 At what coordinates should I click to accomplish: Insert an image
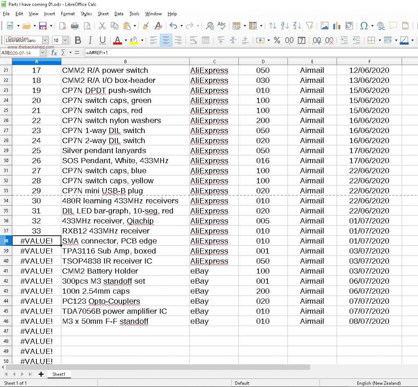click(x=325, y=26)
